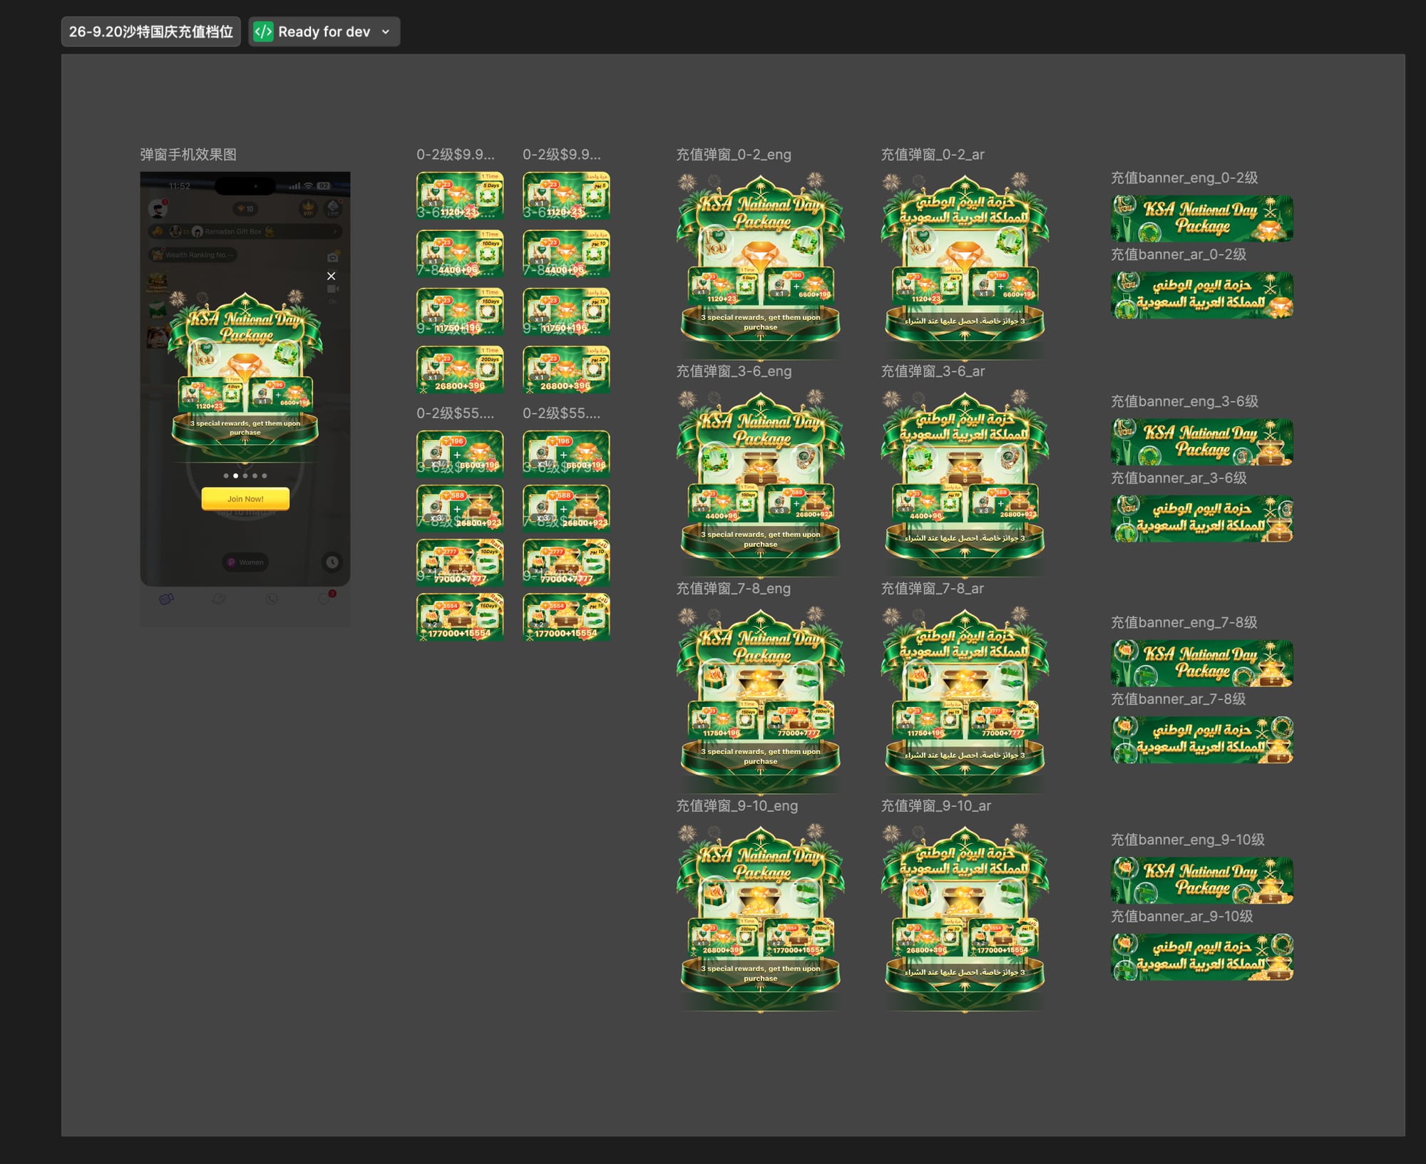Click the Wealth Ranking No. pill
This screenshot has height=1164, width=1426.
[x=193, y=254]
